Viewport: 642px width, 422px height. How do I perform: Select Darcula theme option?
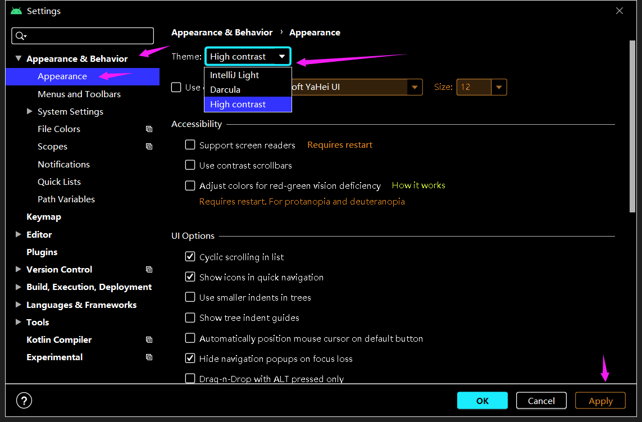248,90
